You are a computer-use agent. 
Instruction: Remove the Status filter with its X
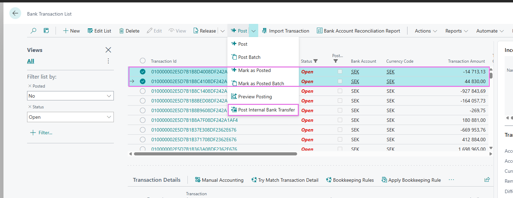[x=30, y=107]
